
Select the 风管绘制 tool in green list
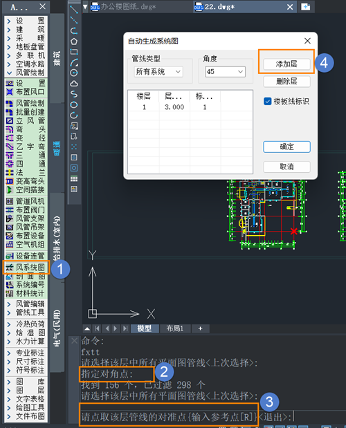pyautogui.click(x=26, y=103)
